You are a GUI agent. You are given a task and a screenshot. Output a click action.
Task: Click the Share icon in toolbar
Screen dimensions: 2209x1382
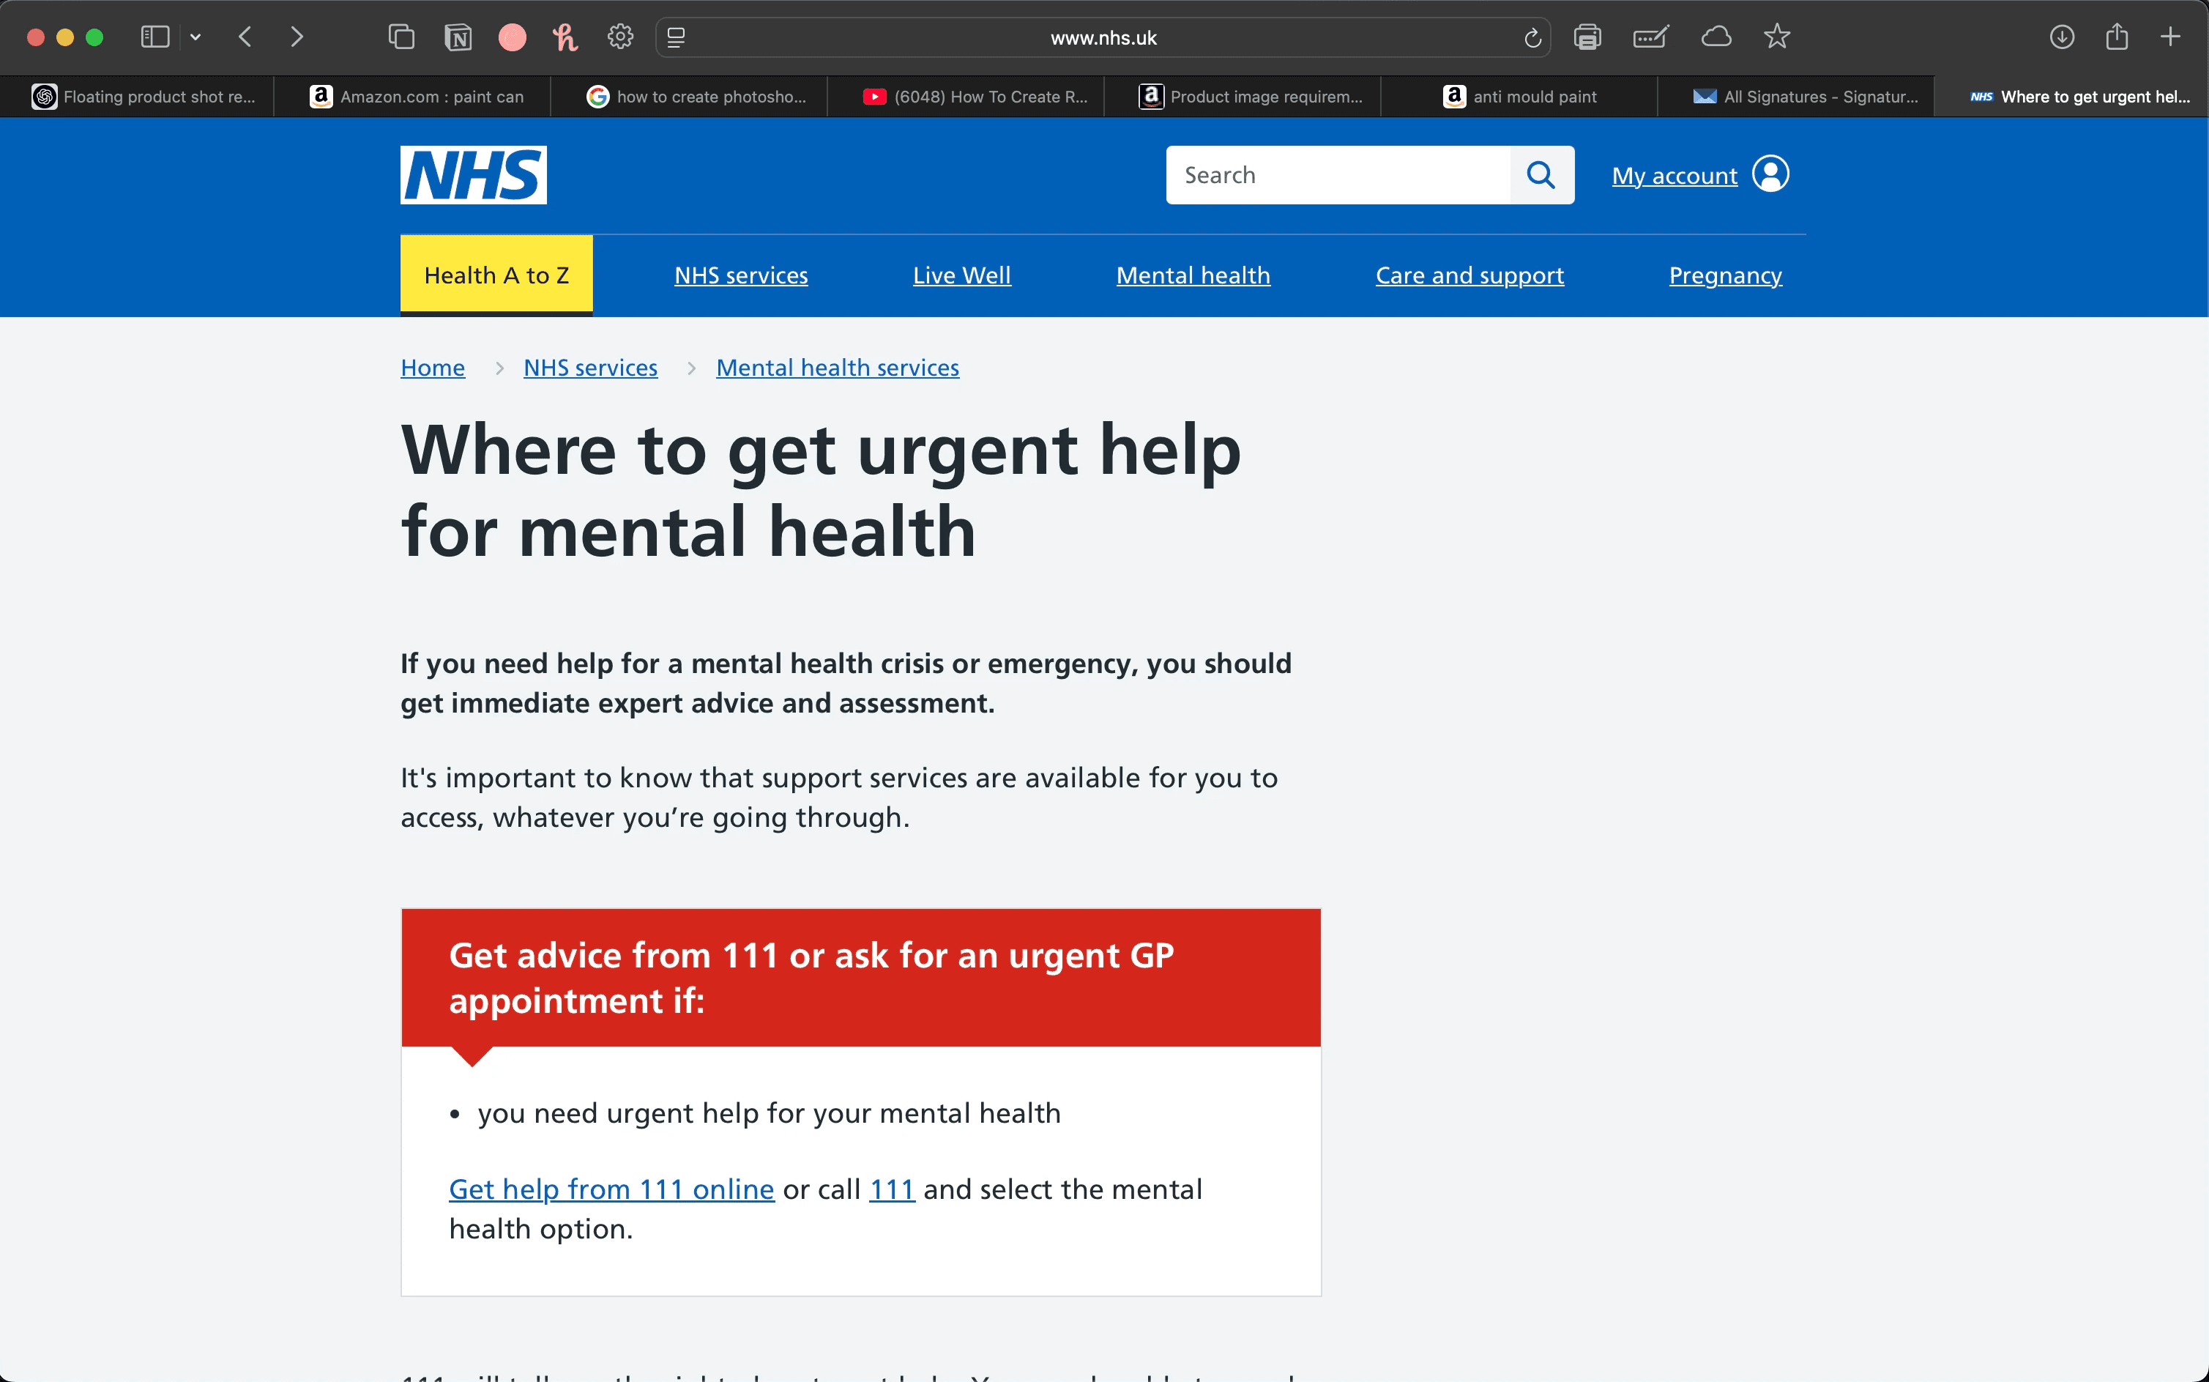coord(2117,37)
